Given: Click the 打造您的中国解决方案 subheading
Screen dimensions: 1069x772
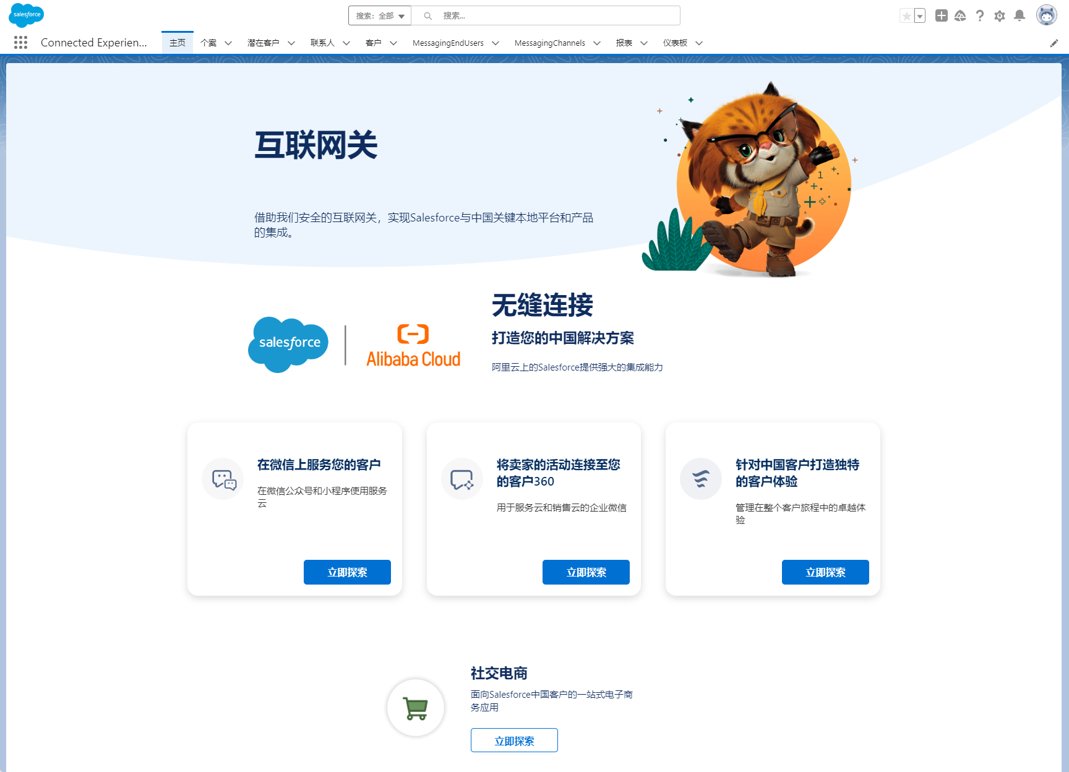Looking at the screenshot, I should tap(563, 338).
